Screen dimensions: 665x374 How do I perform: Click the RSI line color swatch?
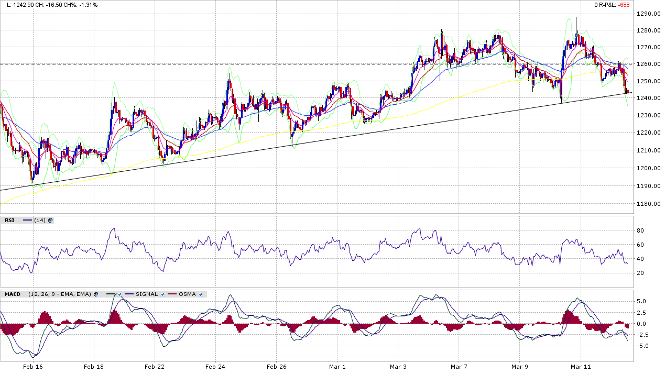(27, 220)
